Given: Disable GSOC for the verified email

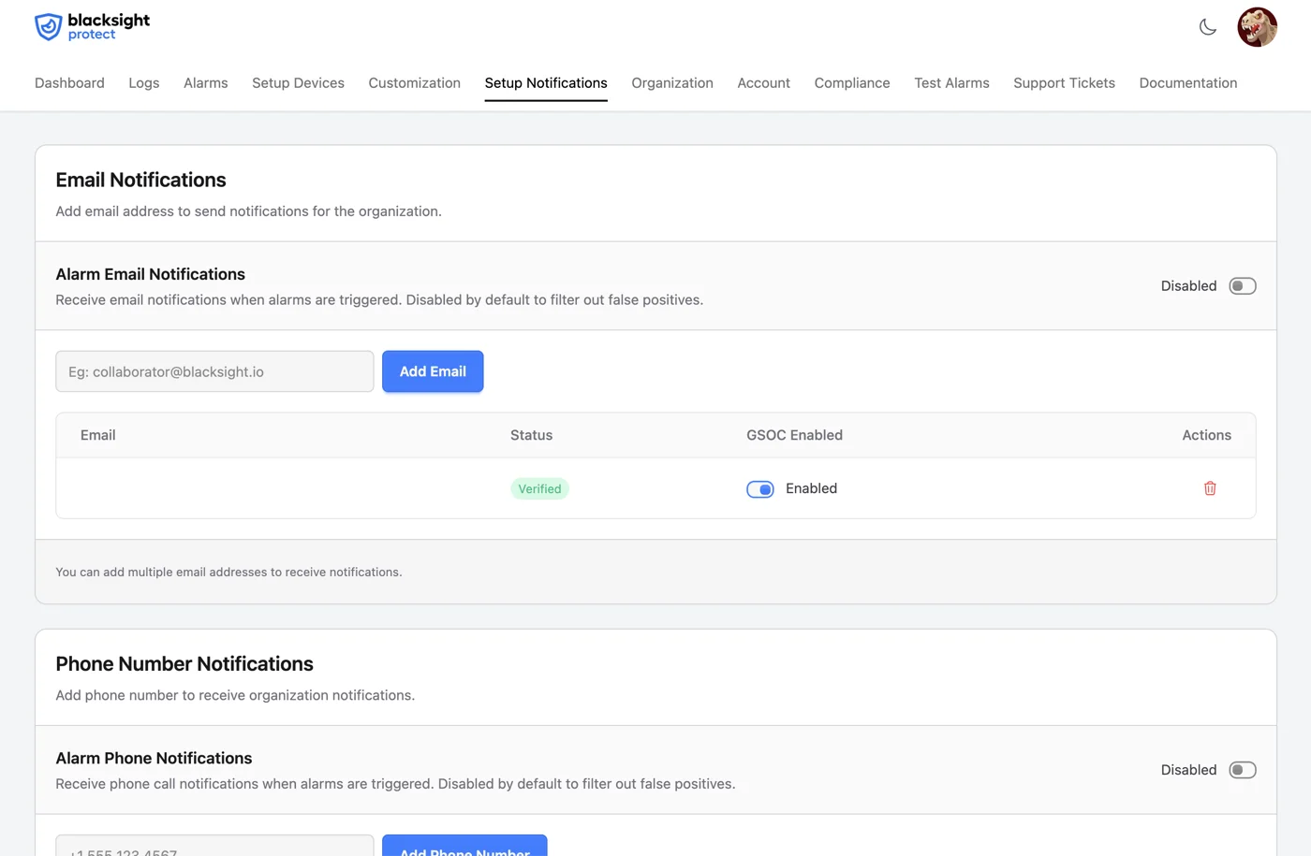Looking at the screenshot, I should tap(759, 488).
